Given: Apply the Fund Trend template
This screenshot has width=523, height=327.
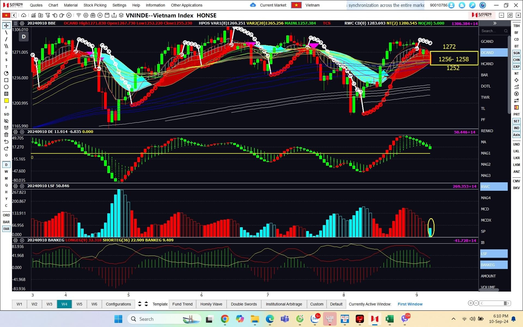Looking at the screenshot, I should pyautogui.click(x=183, y=304).
